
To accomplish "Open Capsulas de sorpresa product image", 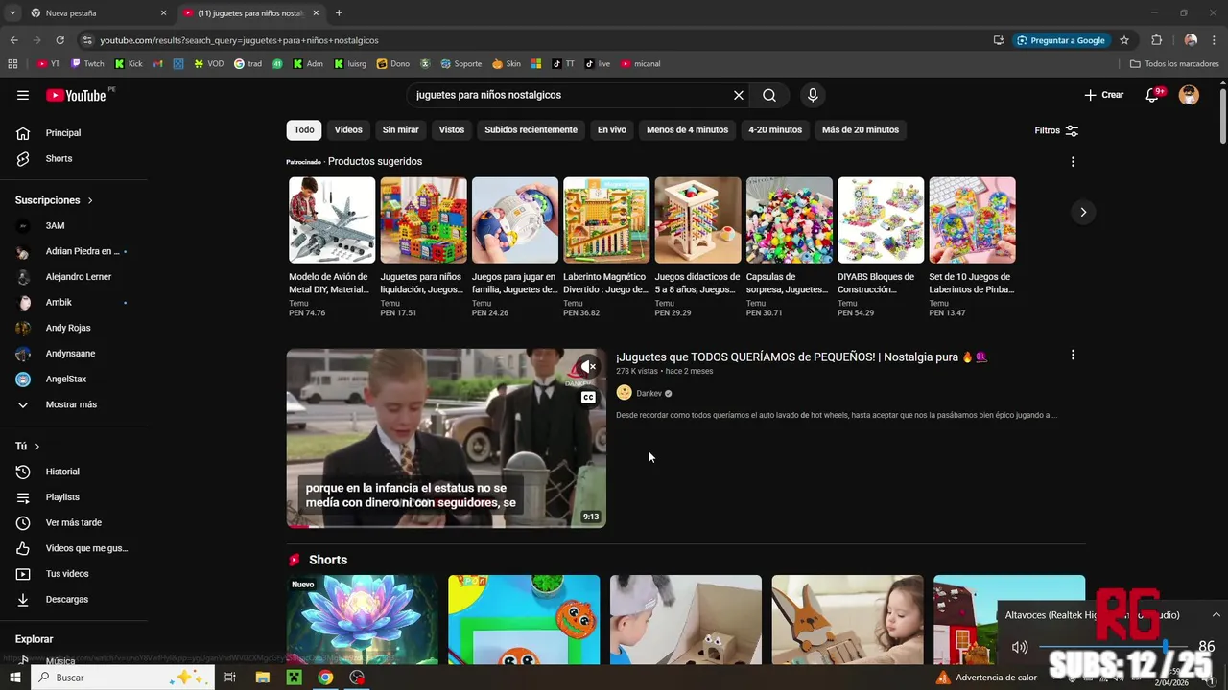I will click(x=790, y=219).
